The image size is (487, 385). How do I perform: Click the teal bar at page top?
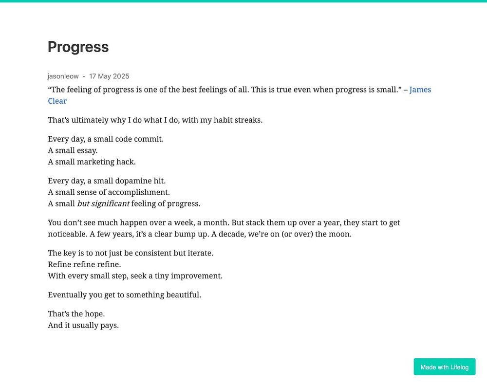[243, 1]
